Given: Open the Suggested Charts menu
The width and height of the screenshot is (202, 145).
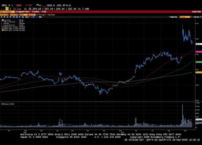Looking at the screenshot, I should pyautogui.click(x=23, y=12).
